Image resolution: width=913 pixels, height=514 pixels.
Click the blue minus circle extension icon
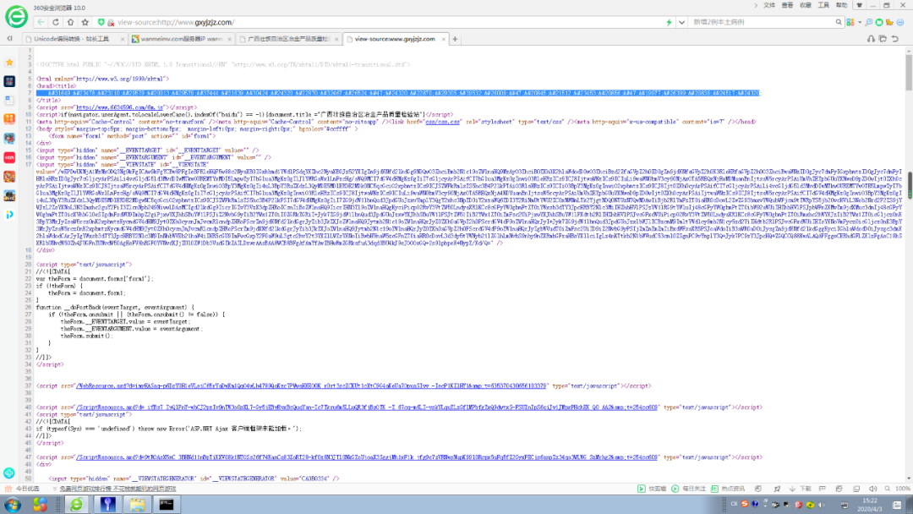coord(900,22)
